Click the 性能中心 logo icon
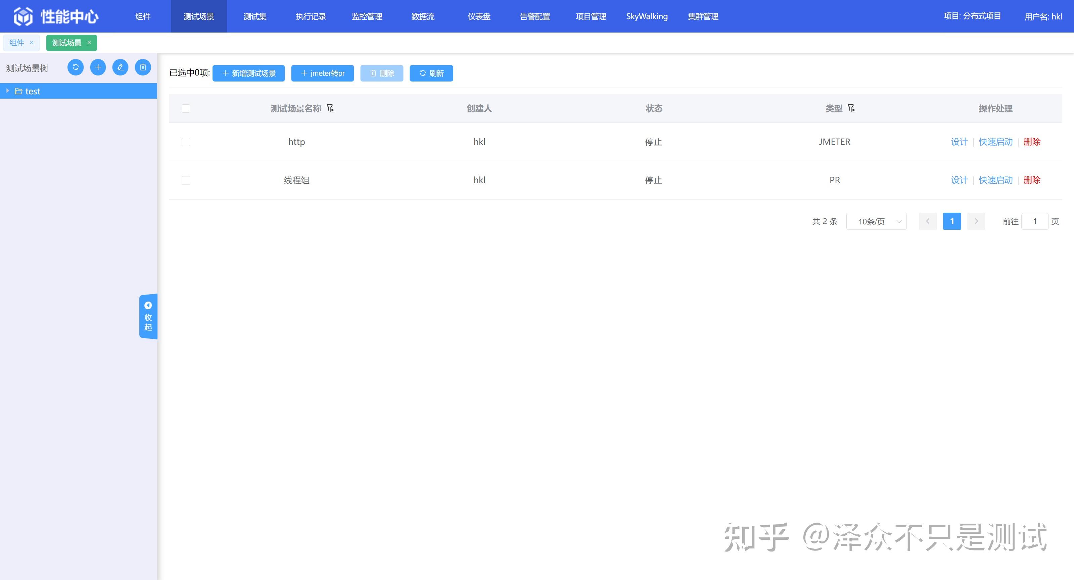The width and height of the screenshot is (1074, 580). (x=23, y=16)
